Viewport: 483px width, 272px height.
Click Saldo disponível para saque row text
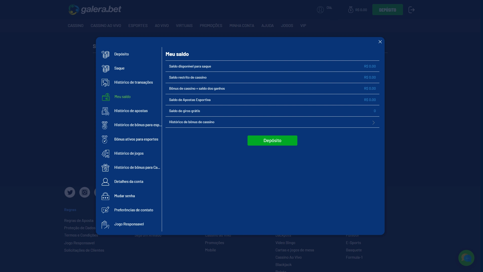(190, 66)
